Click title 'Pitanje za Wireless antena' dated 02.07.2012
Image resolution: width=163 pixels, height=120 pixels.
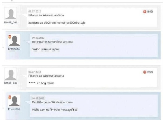pyautogui.click(x=46, y=15)
